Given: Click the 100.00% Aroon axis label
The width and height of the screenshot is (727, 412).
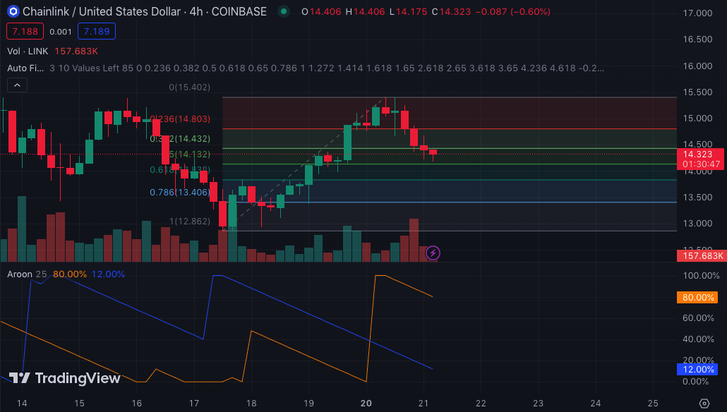Looking at the screenshot, I should point(701,276).
